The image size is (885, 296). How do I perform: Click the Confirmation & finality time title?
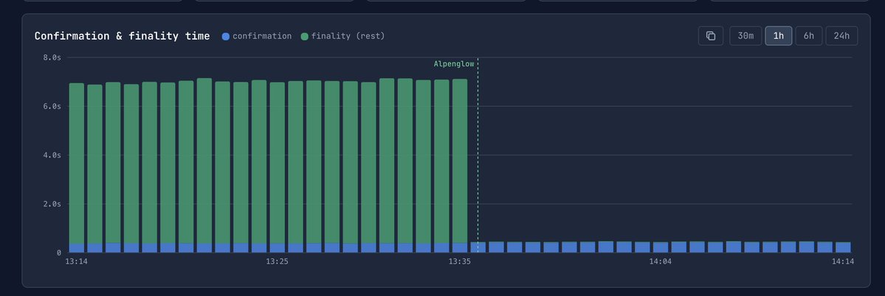[x=122, y=36]
